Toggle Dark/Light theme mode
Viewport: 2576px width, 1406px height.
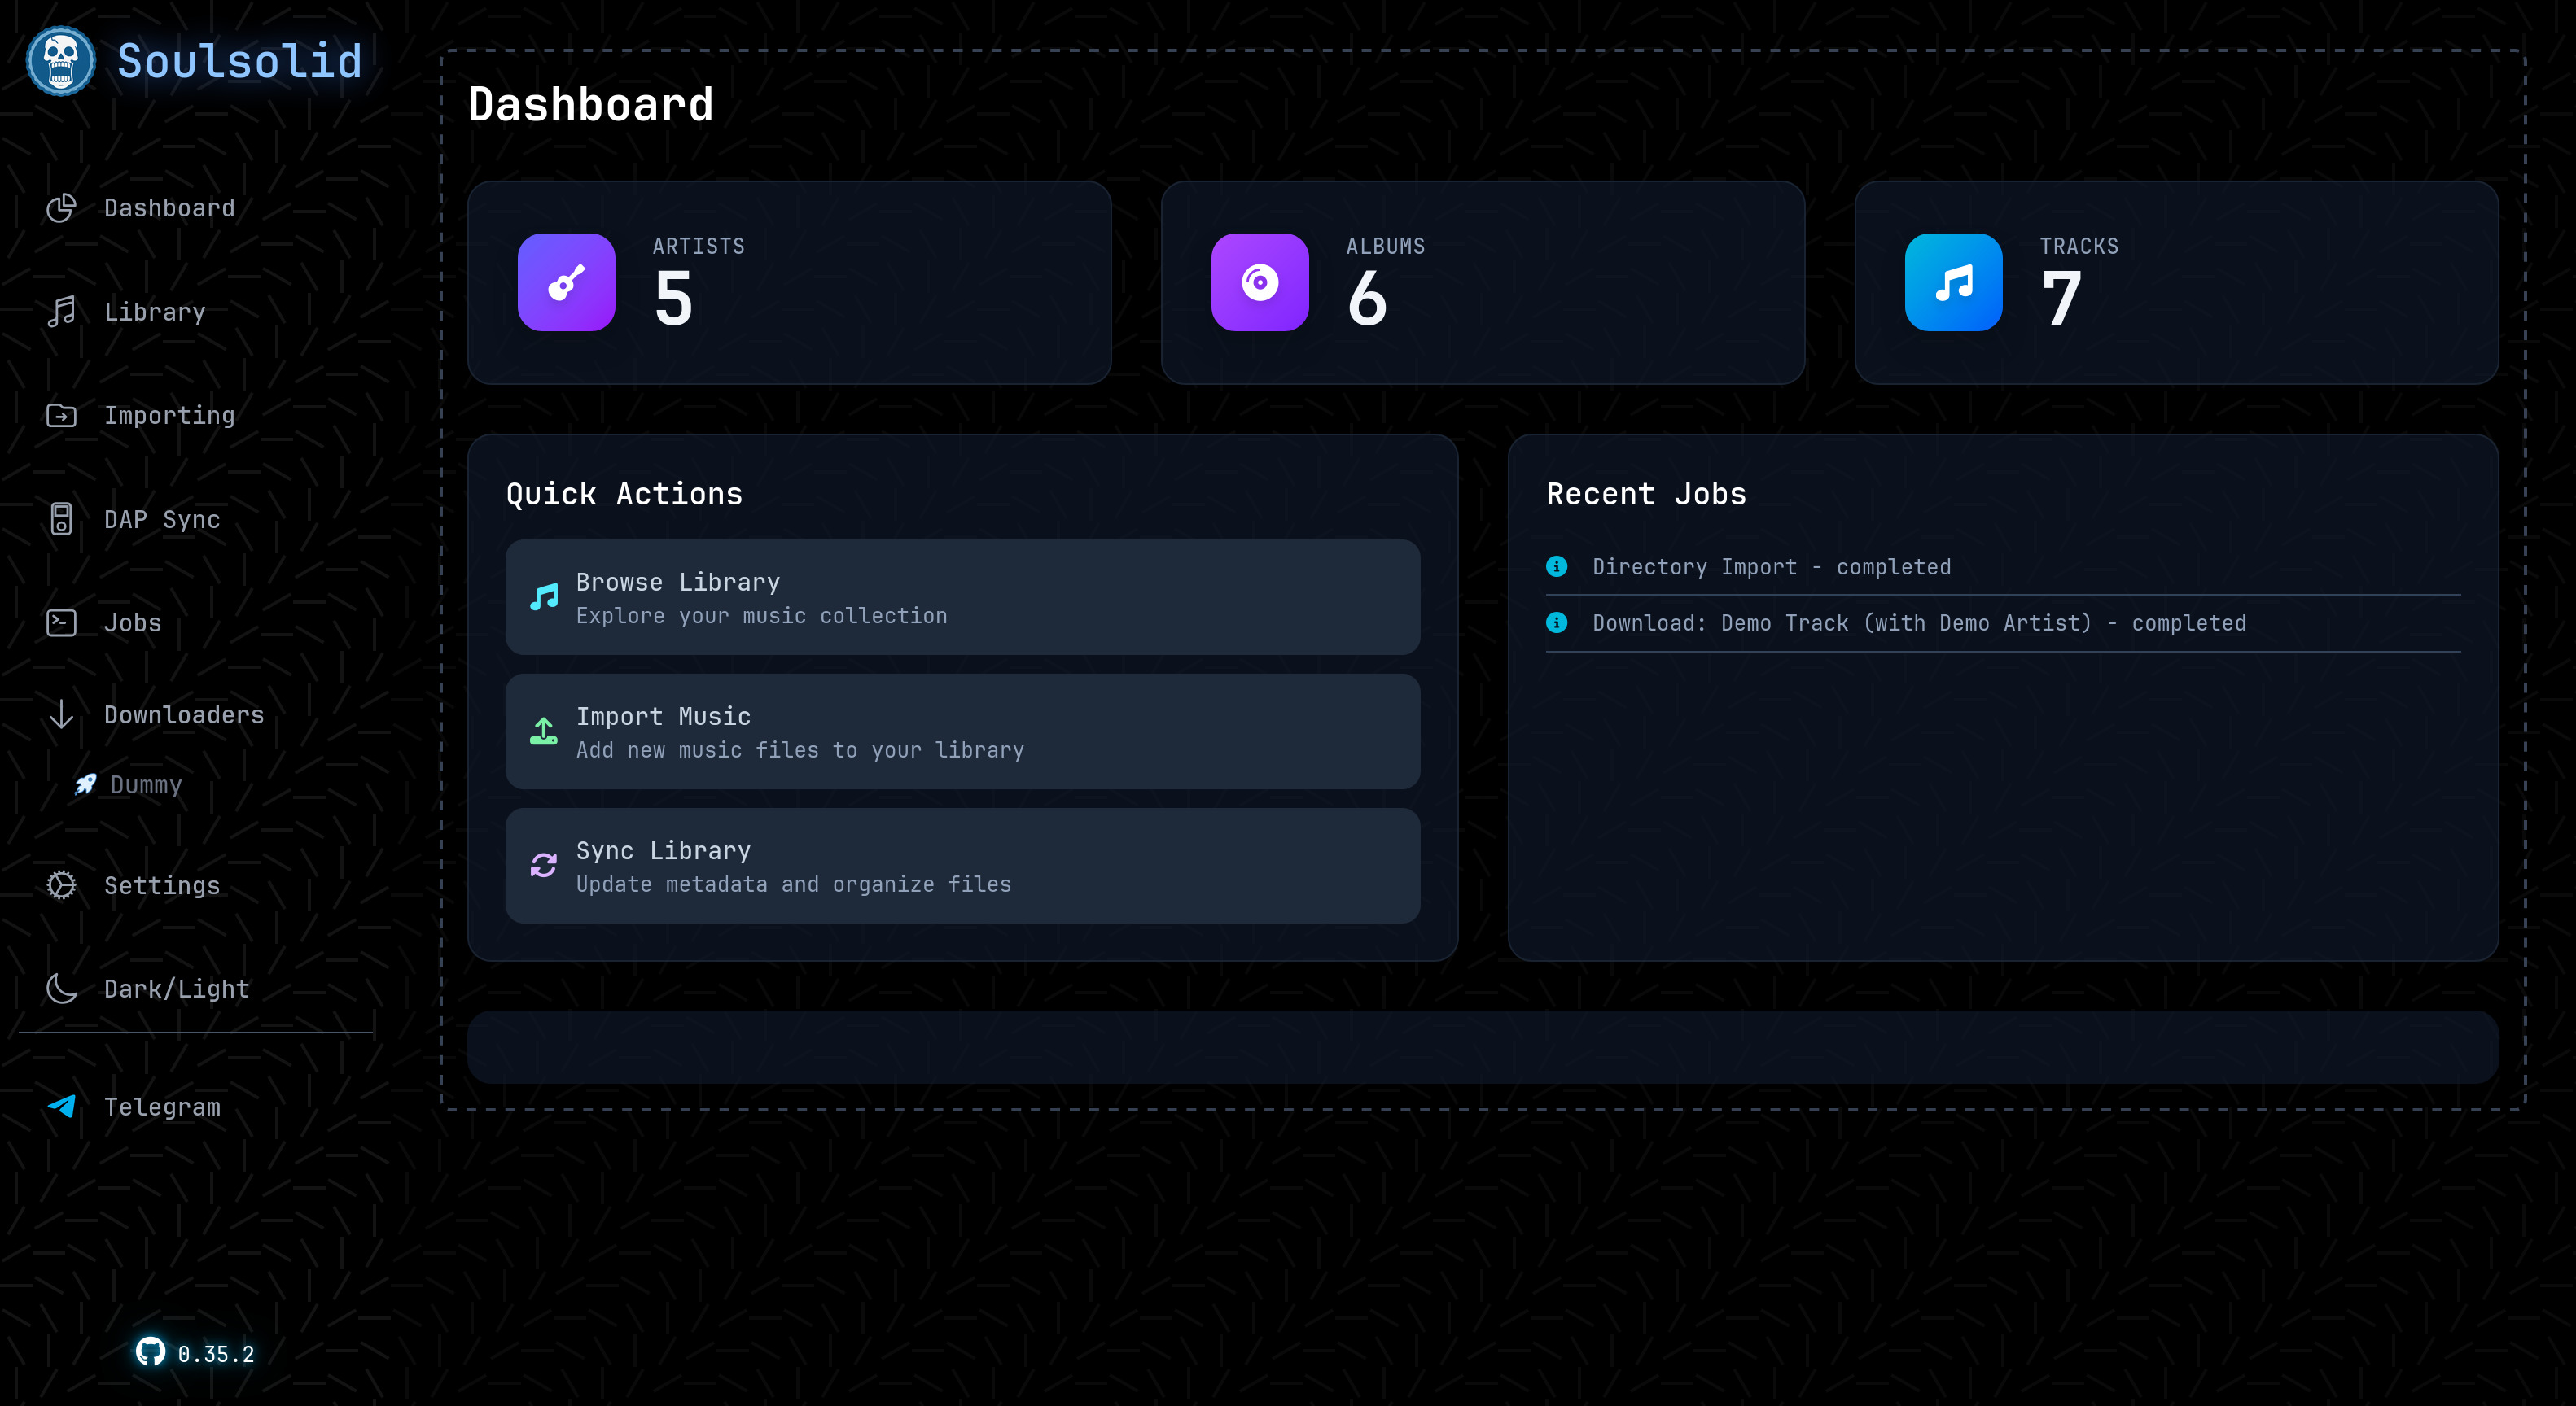(61, 989)
